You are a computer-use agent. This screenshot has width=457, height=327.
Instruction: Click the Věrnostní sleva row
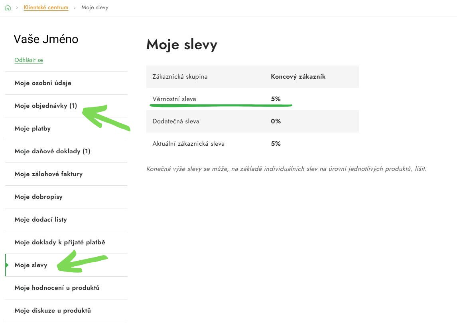point(252,99)
